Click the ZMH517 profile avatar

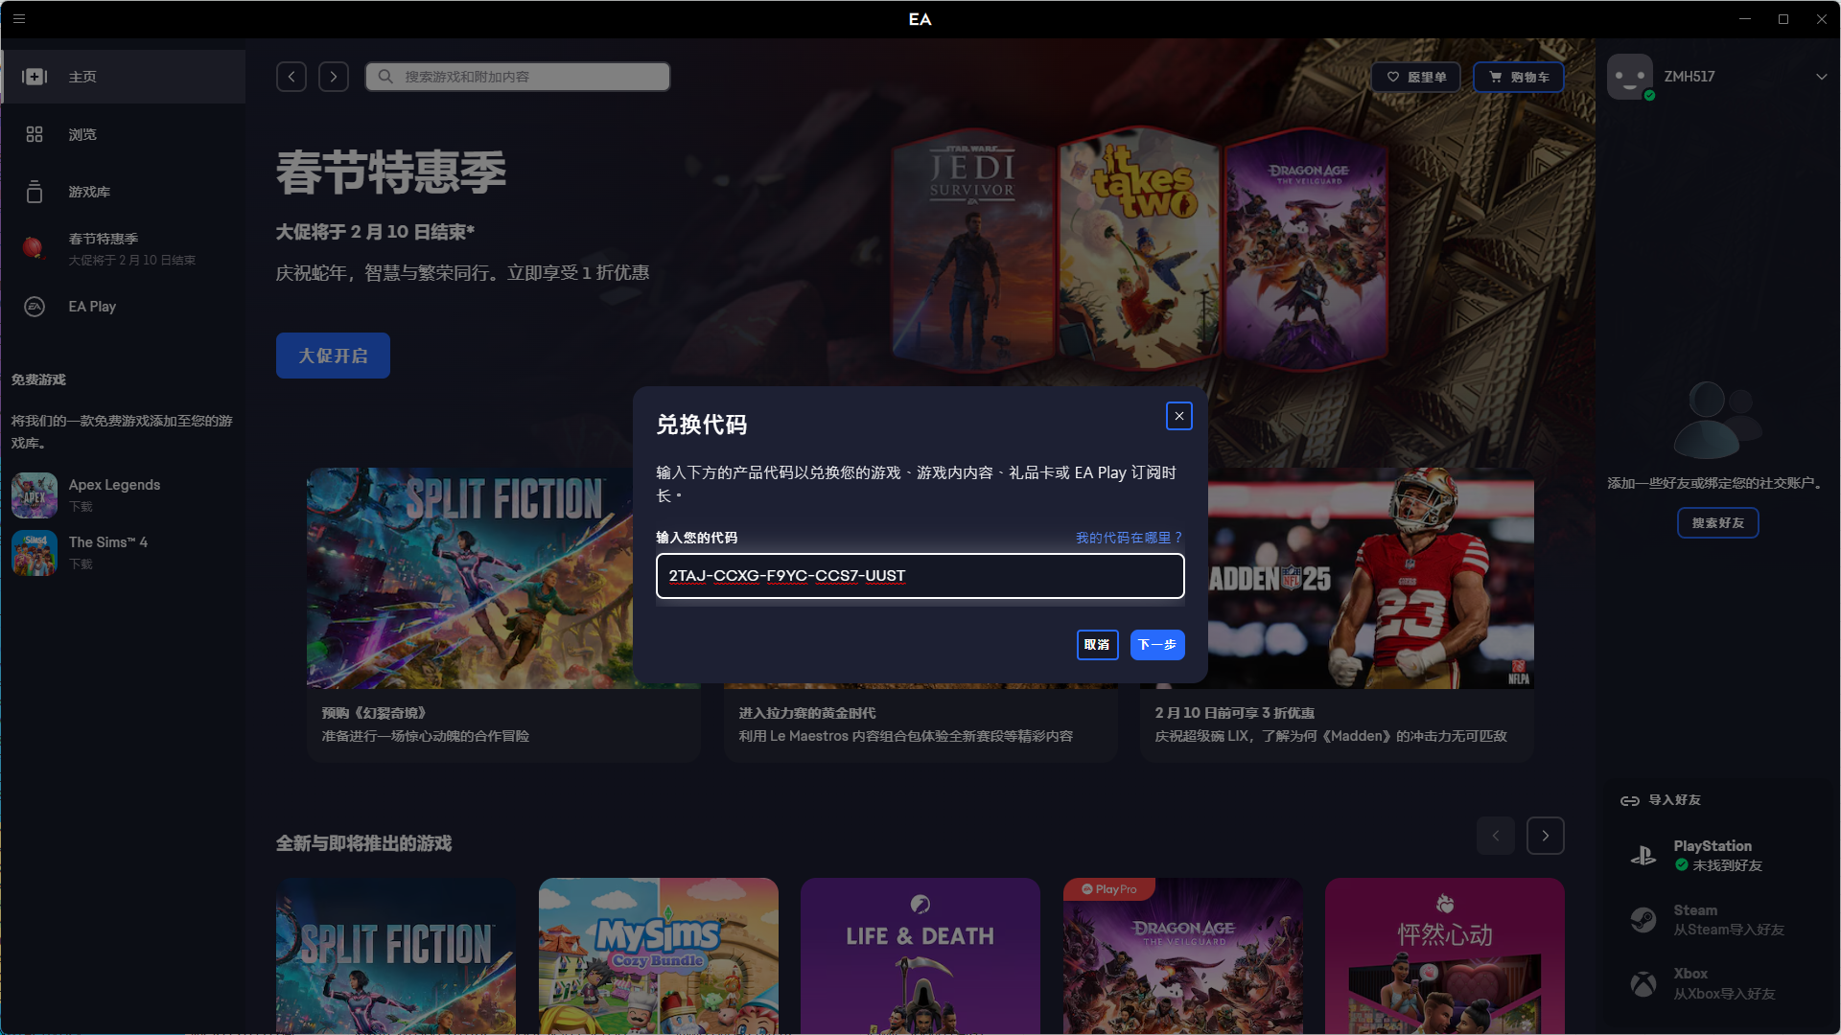(x=1630, y=77)
